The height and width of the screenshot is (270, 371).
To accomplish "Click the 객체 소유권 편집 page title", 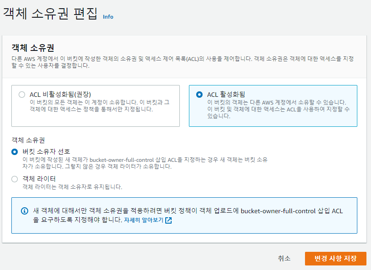I will point(50,14).
